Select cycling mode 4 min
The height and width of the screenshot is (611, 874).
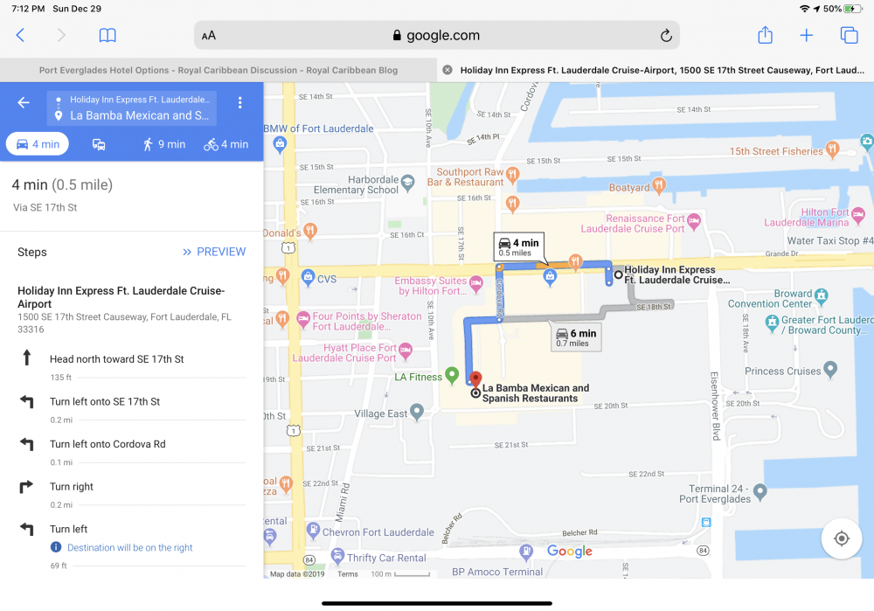click(x=225, y=144)
